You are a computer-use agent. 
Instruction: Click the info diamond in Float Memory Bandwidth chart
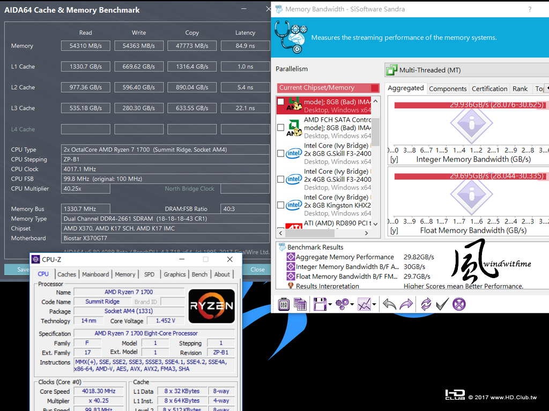tap(472, 195)
